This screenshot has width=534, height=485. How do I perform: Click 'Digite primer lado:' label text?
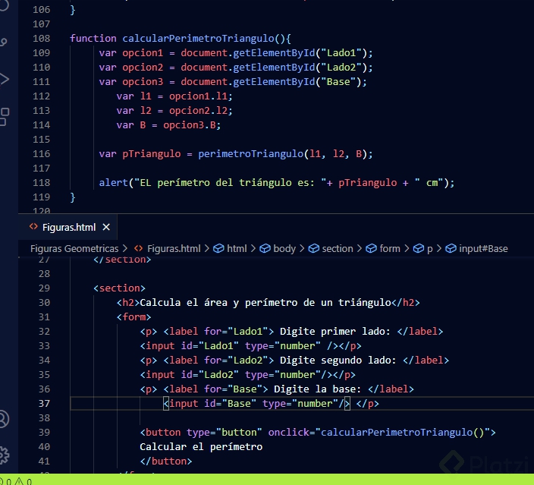pyautogui.click(x=335, y=331)
